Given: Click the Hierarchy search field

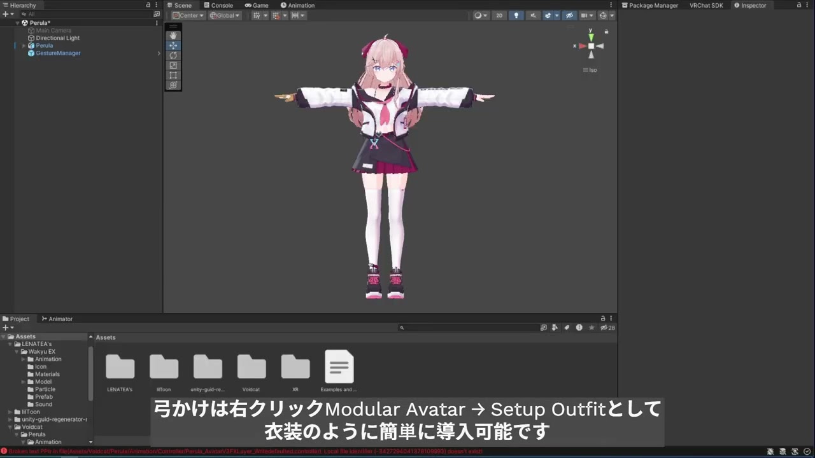Looking at the screenshot, I should (87, 14).
